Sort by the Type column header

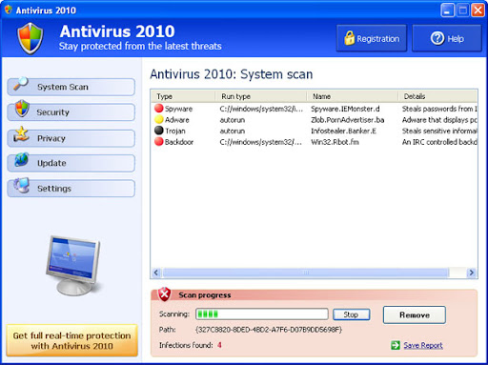tap(183, 96)
